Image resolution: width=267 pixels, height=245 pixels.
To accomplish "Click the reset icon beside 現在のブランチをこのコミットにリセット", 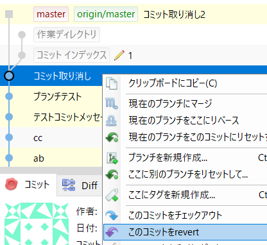I will pyautogui.click(x=112, y=137).
